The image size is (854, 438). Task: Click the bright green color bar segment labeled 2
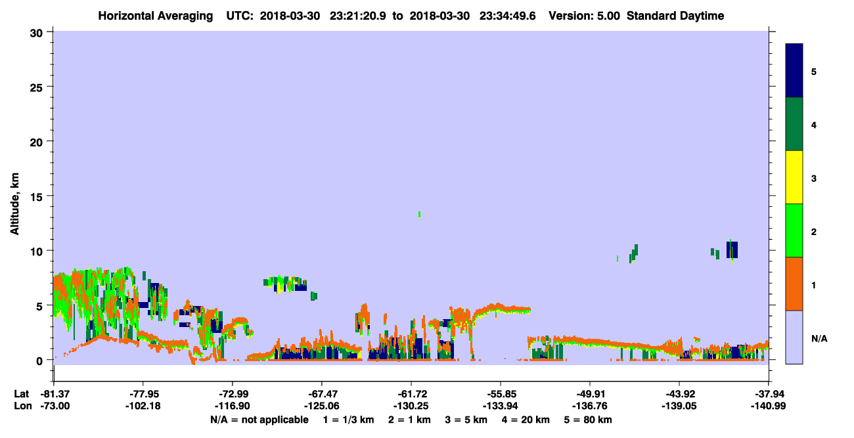pos(794,230)
